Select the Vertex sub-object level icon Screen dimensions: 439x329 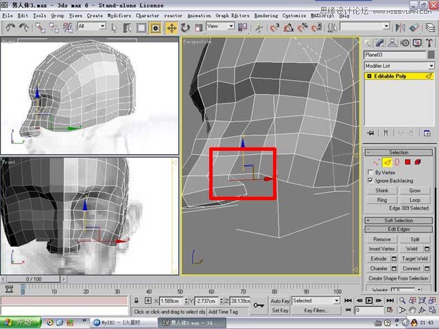click(377, 162)
